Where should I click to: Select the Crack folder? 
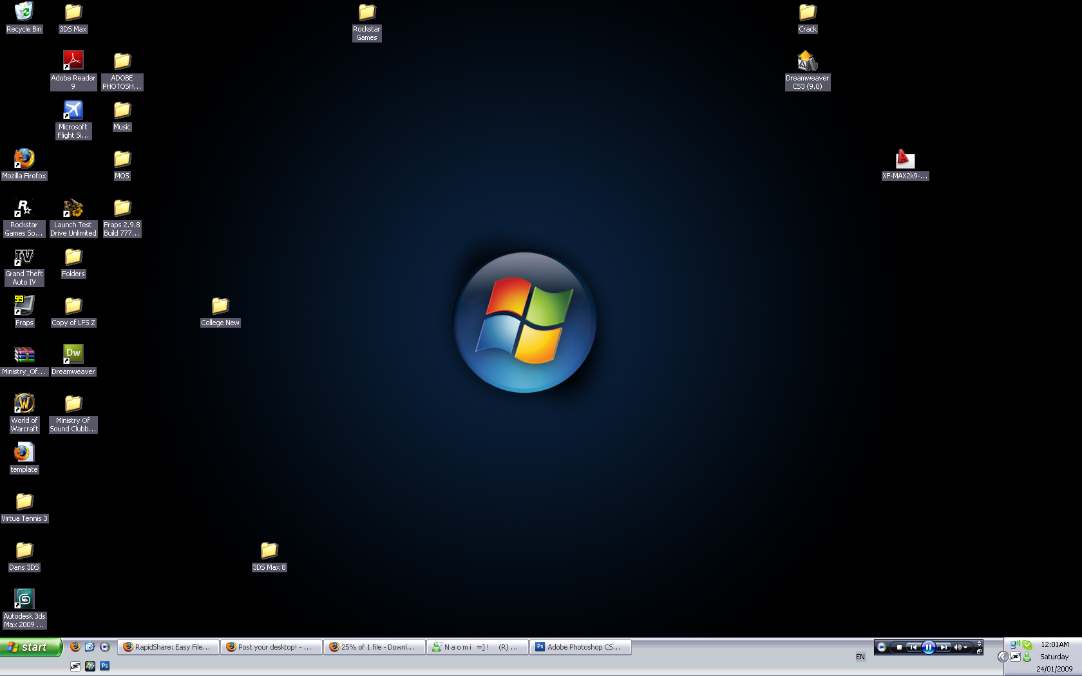808,17
